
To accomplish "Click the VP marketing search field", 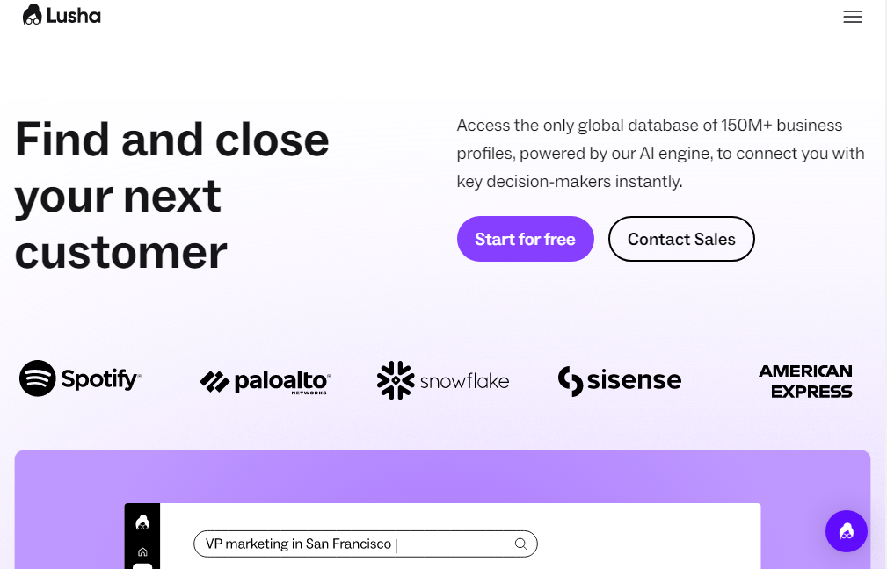I will pos(365,544).
